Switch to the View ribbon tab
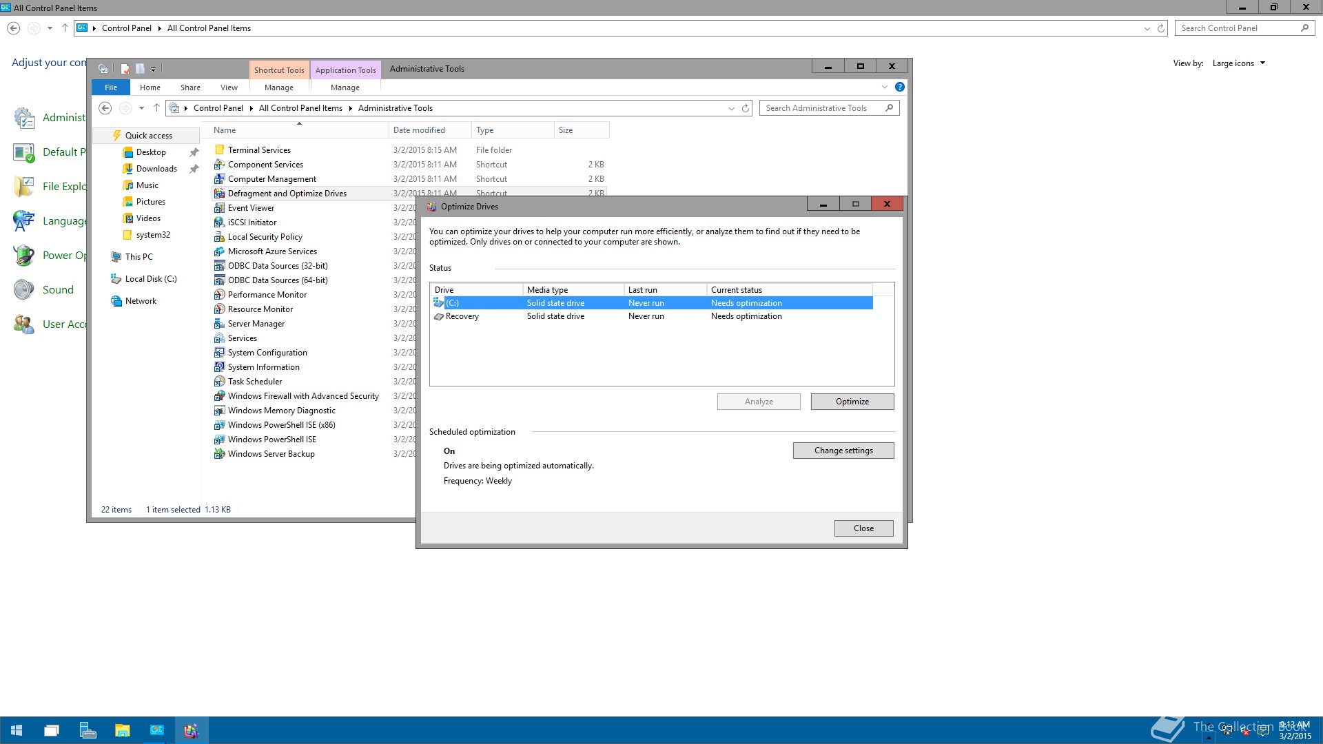The width and height of the screenshot is (1323, 744). (229, 87)
